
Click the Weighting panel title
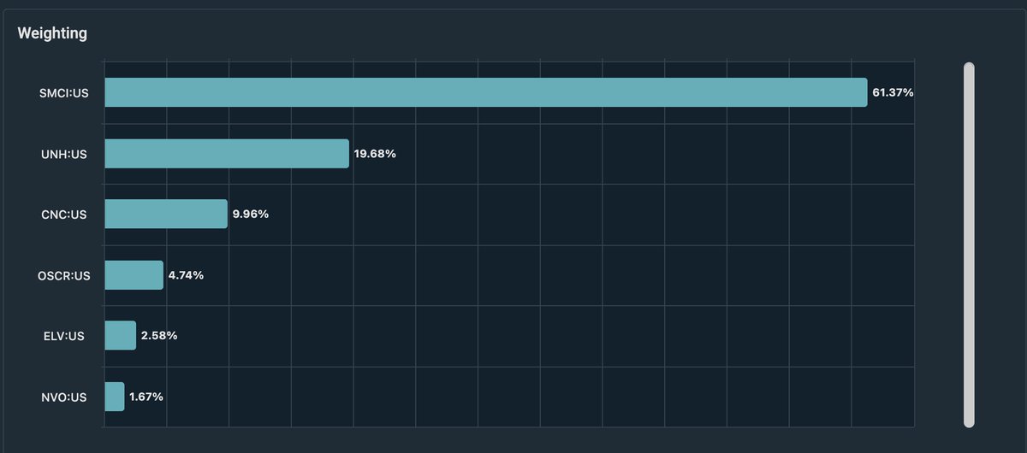point(52,34)
